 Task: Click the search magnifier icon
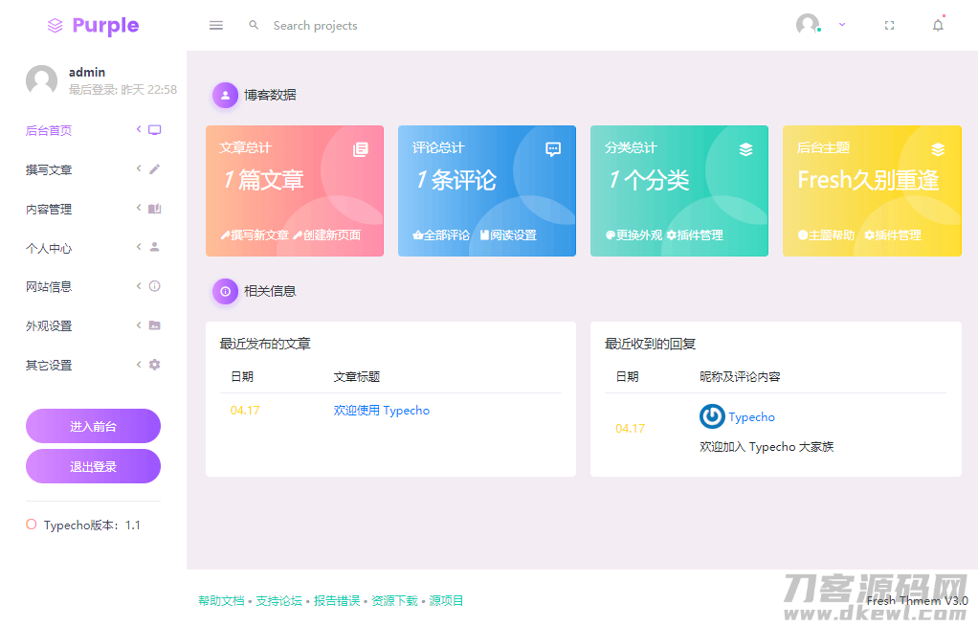pos(253,25)
